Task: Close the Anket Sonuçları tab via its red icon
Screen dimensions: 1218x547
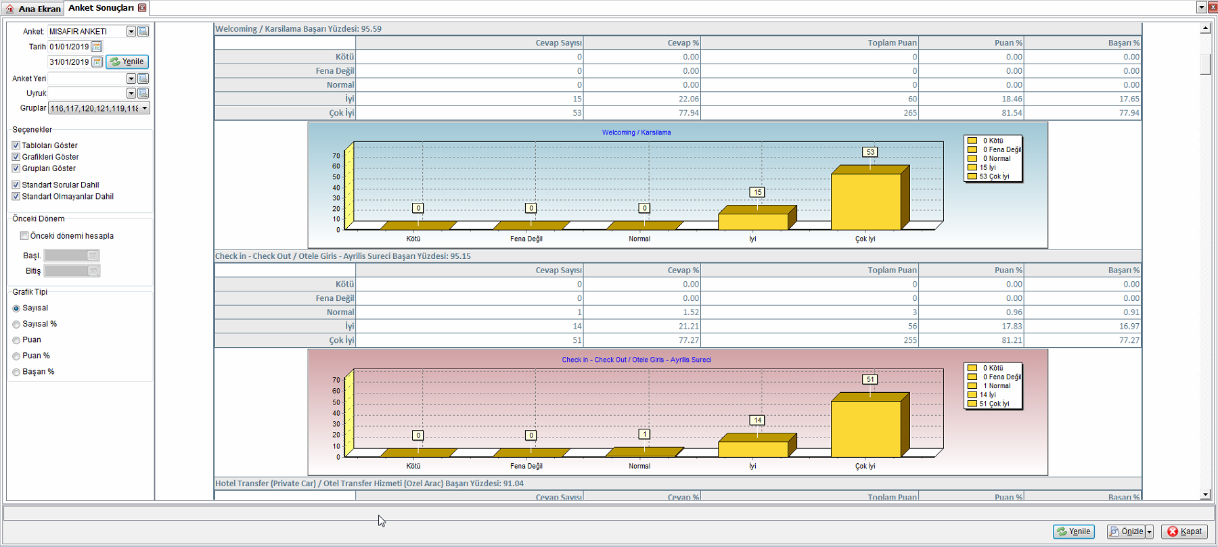Action: [x=141, y=8]
